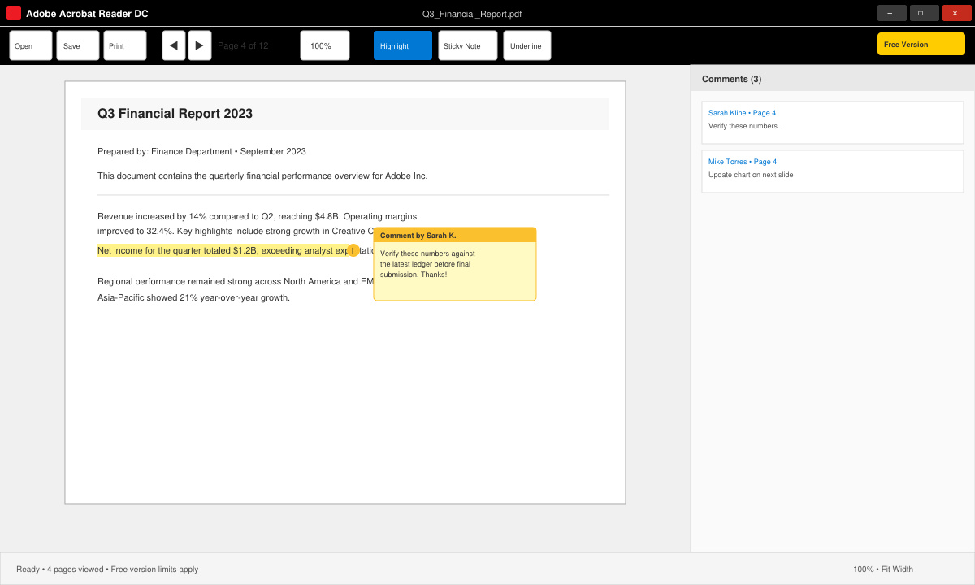Go to the next page arrow
This screenshot has width=975, height=585.
click(x=200, y=45)
